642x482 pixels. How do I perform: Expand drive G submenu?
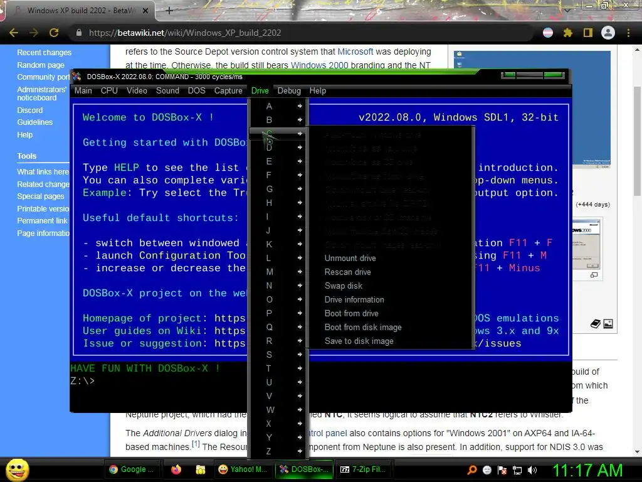278,189
